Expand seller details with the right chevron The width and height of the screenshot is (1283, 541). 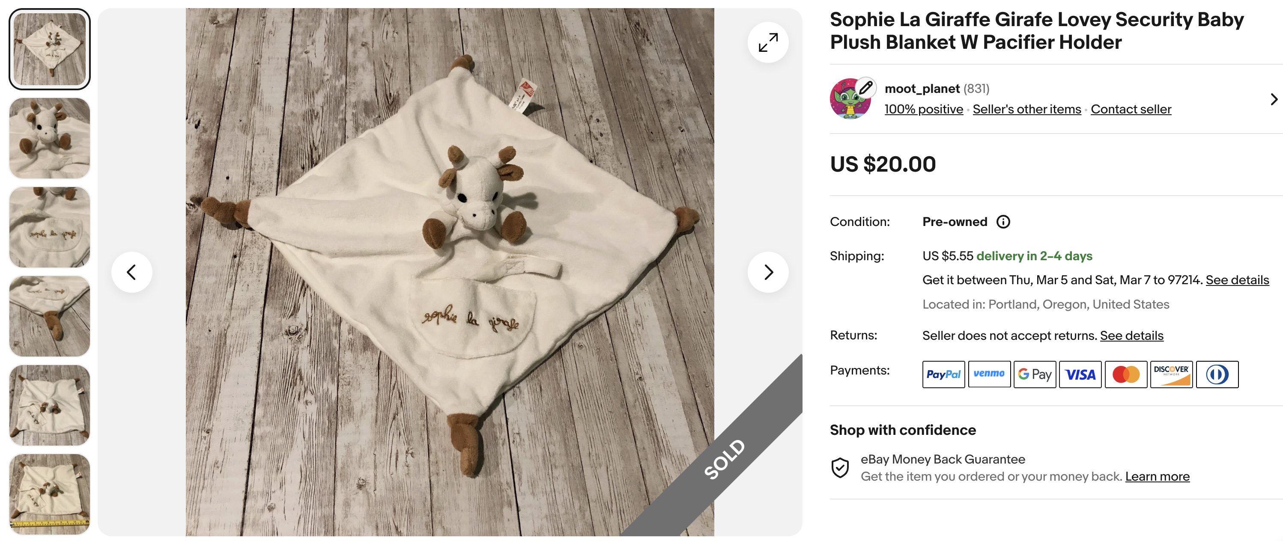(x=1274, y=100)
